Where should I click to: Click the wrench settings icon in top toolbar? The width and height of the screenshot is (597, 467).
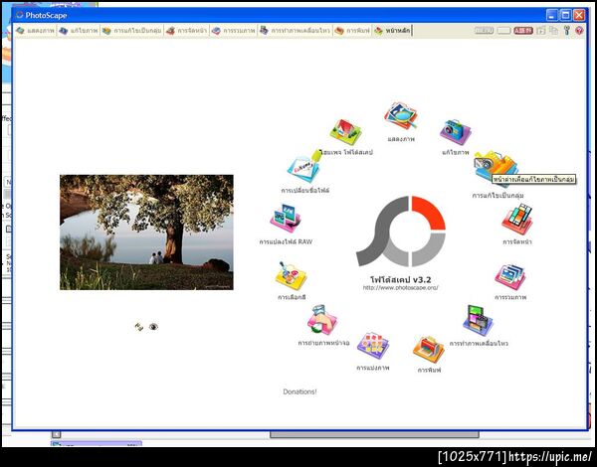click(x=567, y=31)
